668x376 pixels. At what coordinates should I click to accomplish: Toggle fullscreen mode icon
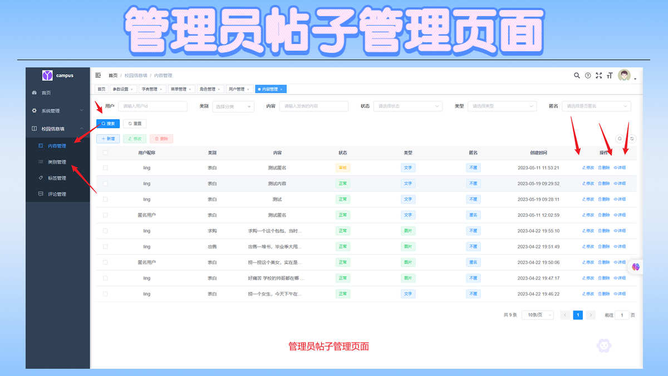(599, 75)
